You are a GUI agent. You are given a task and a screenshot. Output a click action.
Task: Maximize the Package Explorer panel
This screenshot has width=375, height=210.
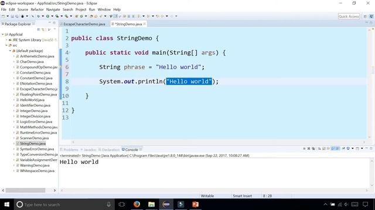click(54, 23)
